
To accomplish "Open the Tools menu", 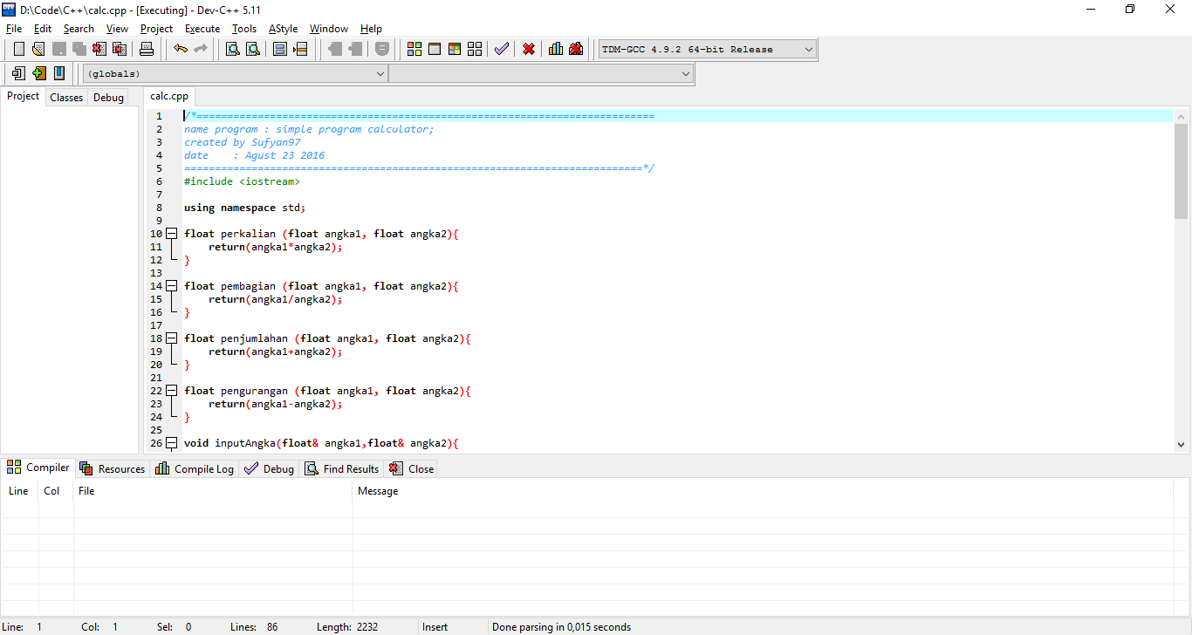I will (x=244, y=29).
